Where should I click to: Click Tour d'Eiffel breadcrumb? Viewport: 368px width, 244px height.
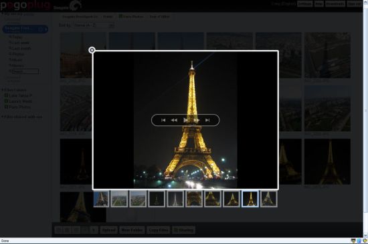pyautogui.click(x=160, y=17)
